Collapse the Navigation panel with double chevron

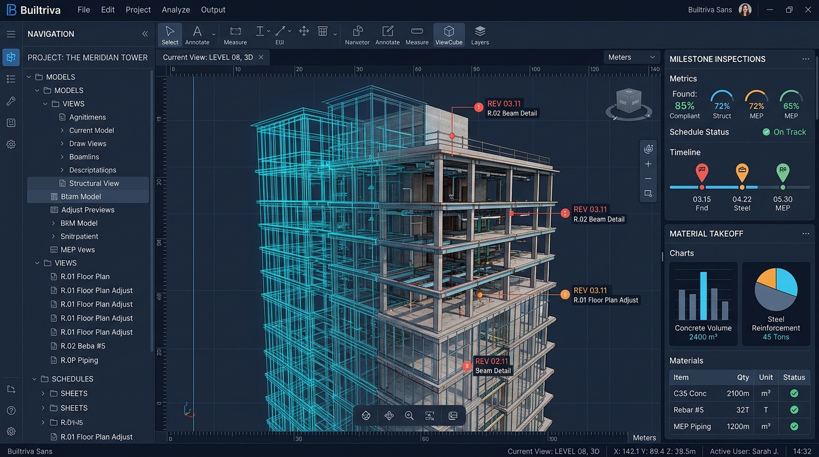point(145,34)
